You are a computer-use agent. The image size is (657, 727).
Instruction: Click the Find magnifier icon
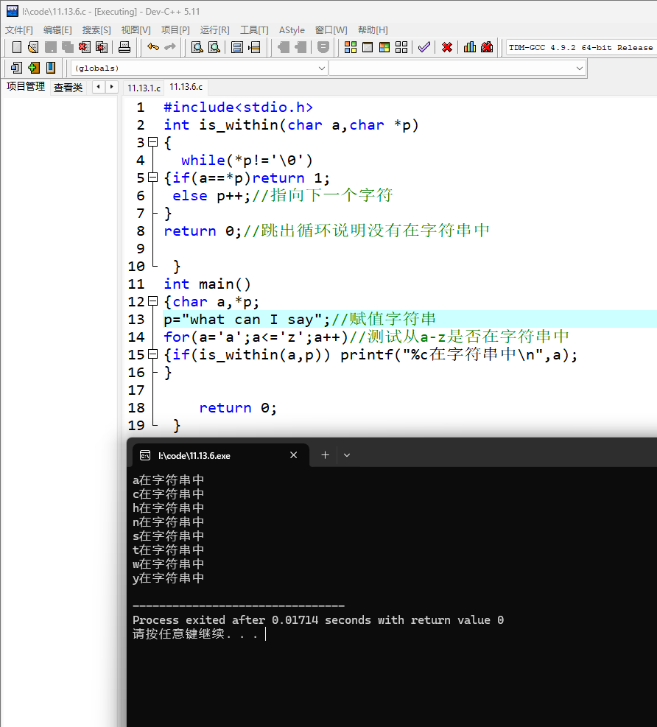click(197, 47)
